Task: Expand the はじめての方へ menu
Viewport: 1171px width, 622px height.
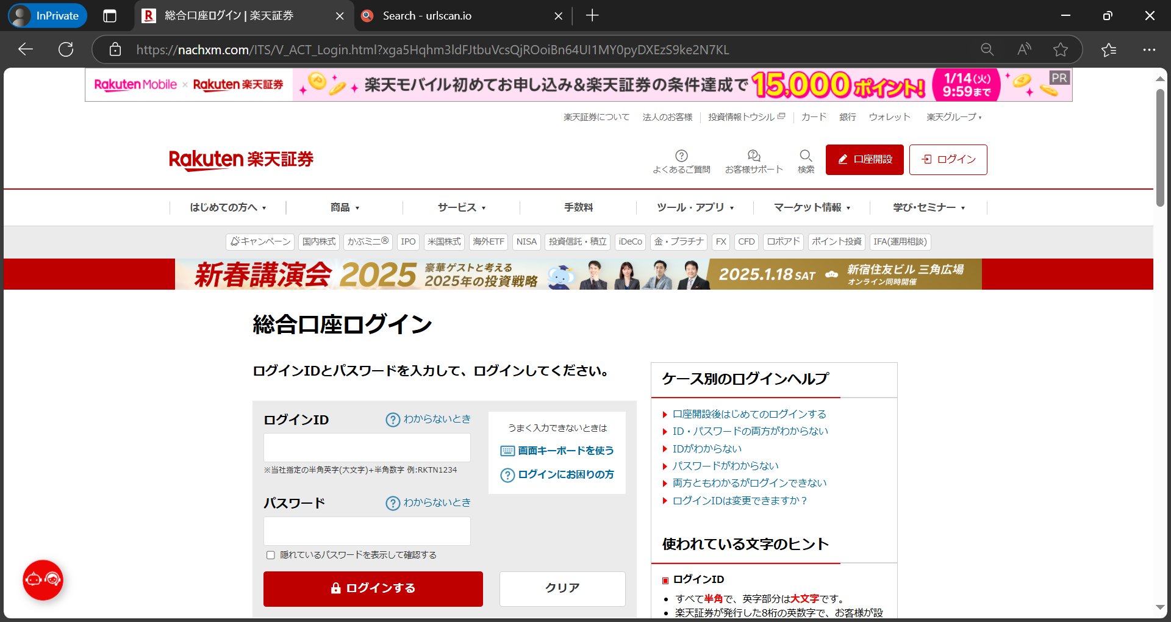Action: click(x=228, y=207)
